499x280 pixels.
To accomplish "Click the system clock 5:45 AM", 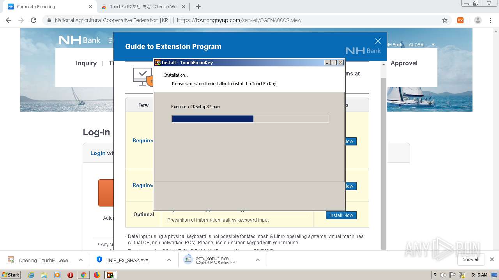I will [x=479, y=275].
